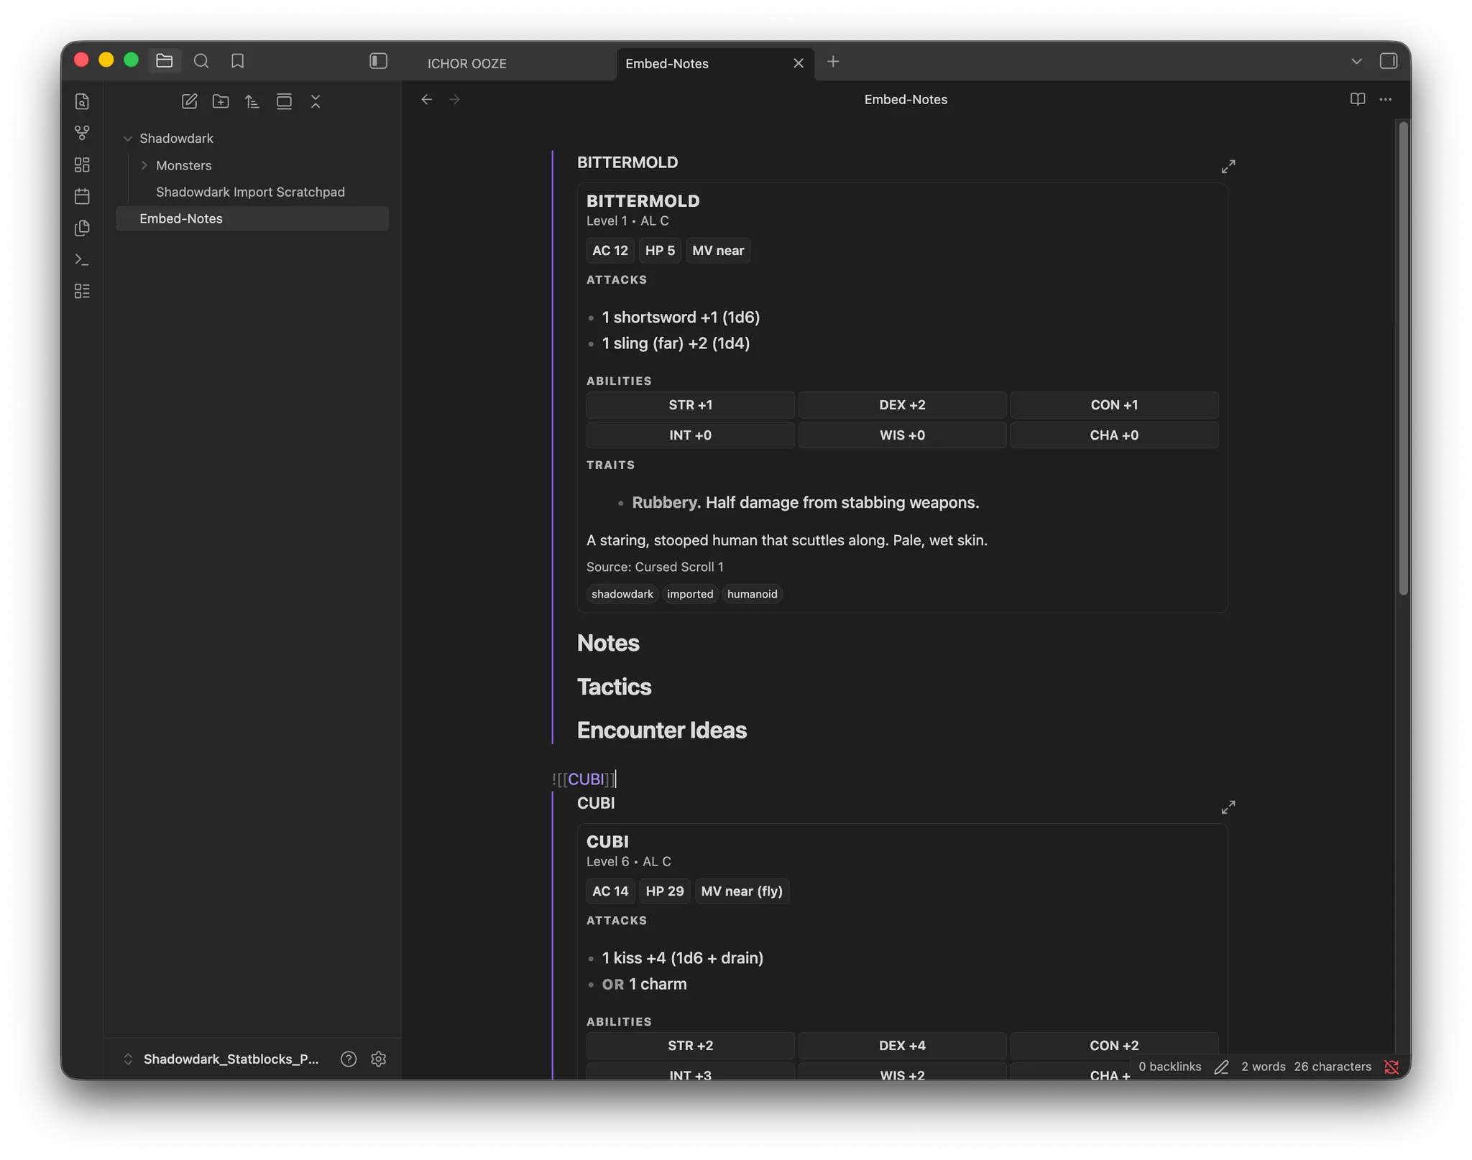
Task: Click the 'STR +1' ability cell
Action: point(690,405)
